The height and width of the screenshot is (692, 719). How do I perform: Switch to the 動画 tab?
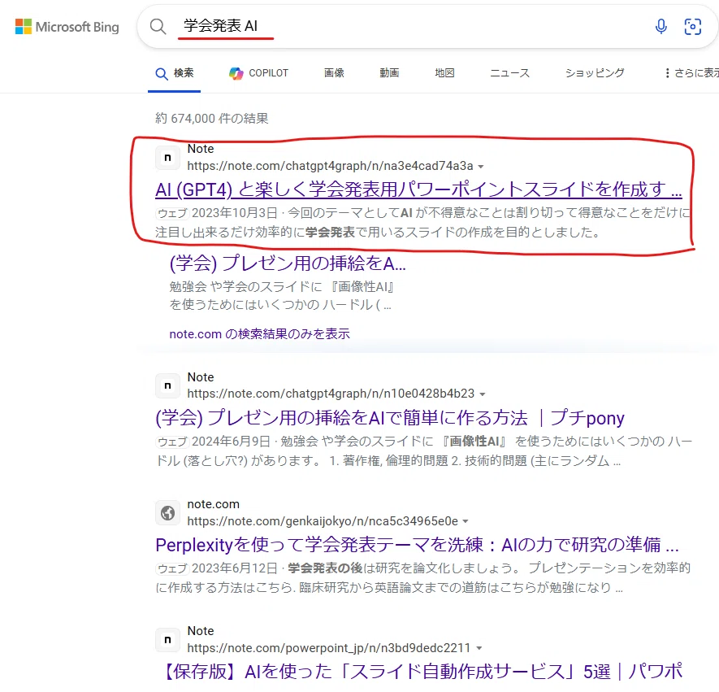tap(389, 73)
